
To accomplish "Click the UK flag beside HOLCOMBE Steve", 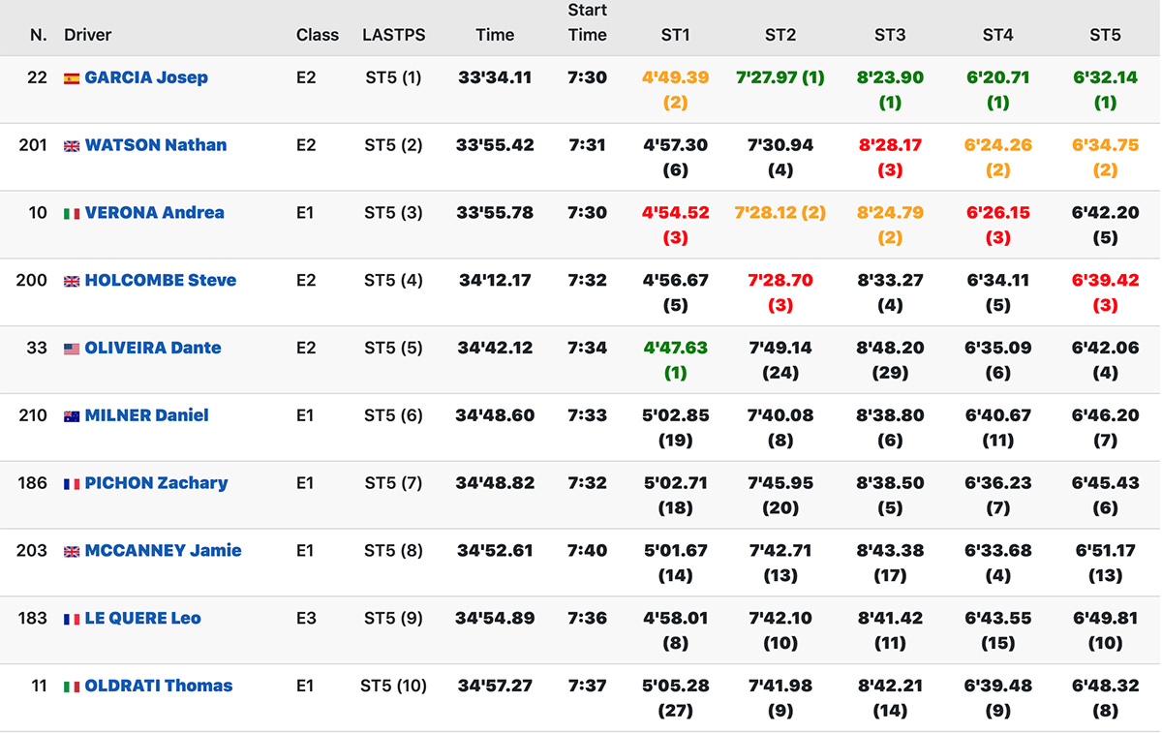I will 72,282.
